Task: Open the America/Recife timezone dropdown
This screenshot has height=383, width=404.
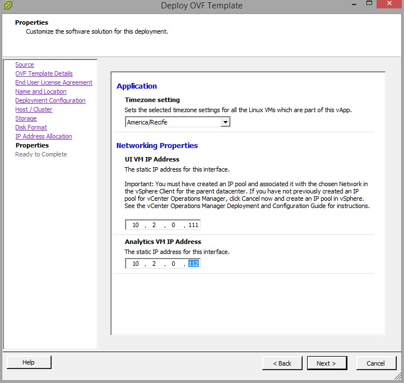Action: pyautogui.click(x=225, y=122)
